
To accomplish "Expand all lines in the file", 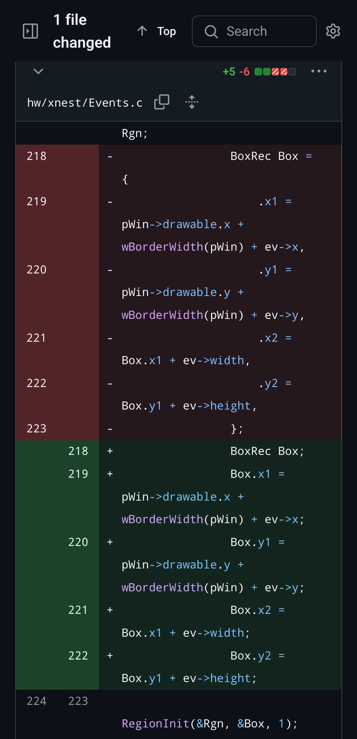I will 192,102.
